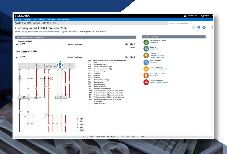Open the teal Diagrams category icon
The width and height of the screenshot is (227, 154).
pyautogui.click(x=146, y=49)
